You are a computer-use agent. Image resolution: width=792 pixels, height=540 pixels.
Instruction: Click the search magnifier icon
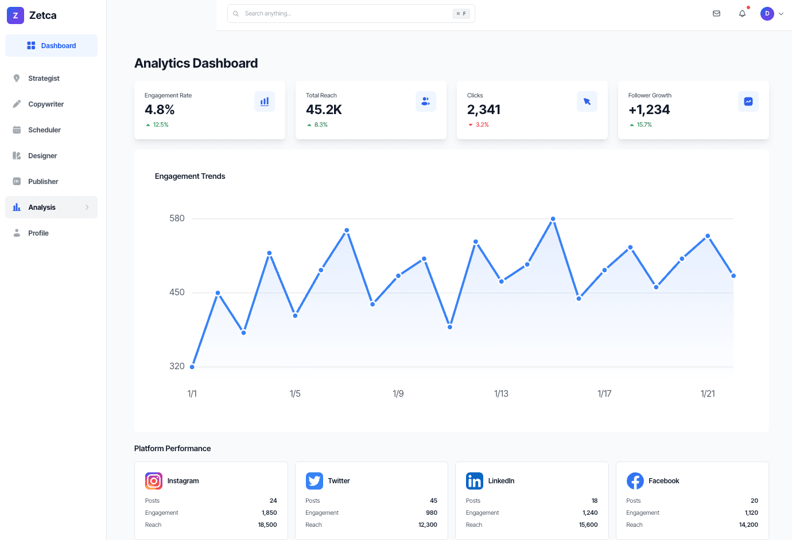pos(236,14)
